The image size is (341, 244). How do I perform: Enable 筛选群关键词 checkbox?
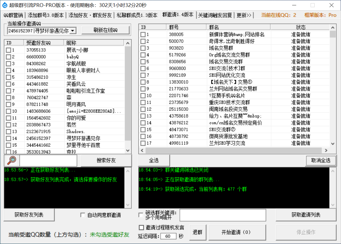pyautogui.click(x=141, y=215)
